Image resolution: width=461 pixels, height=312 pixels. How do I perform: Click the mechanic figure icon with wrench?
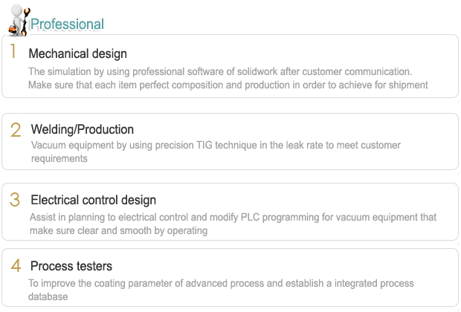[x=19, y=20]
